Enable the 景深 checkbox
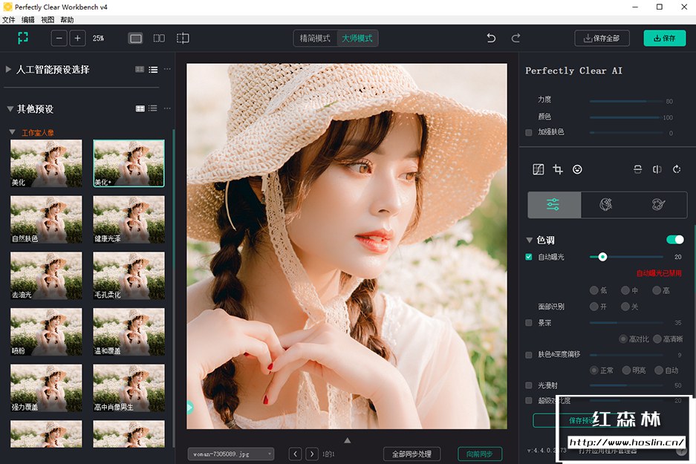The image size is (696, 464). 529,322
